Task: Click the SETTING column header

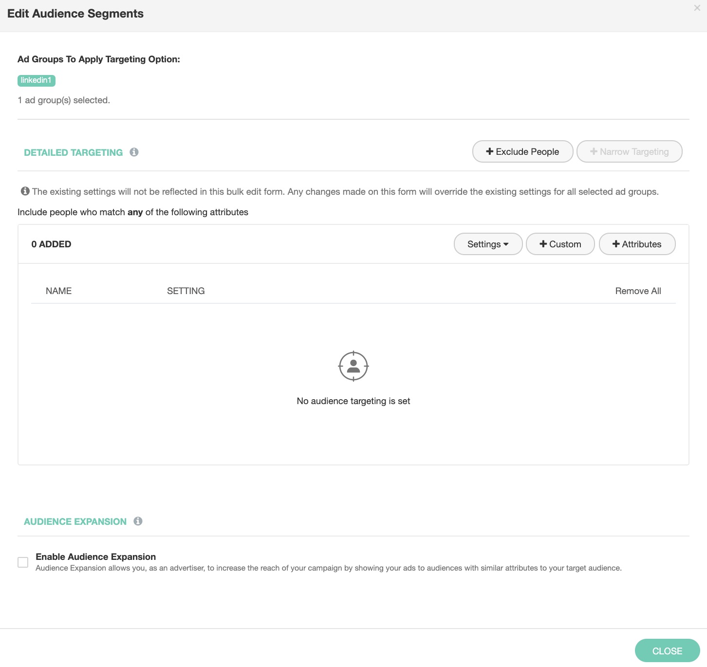Action: click(186, 291)
